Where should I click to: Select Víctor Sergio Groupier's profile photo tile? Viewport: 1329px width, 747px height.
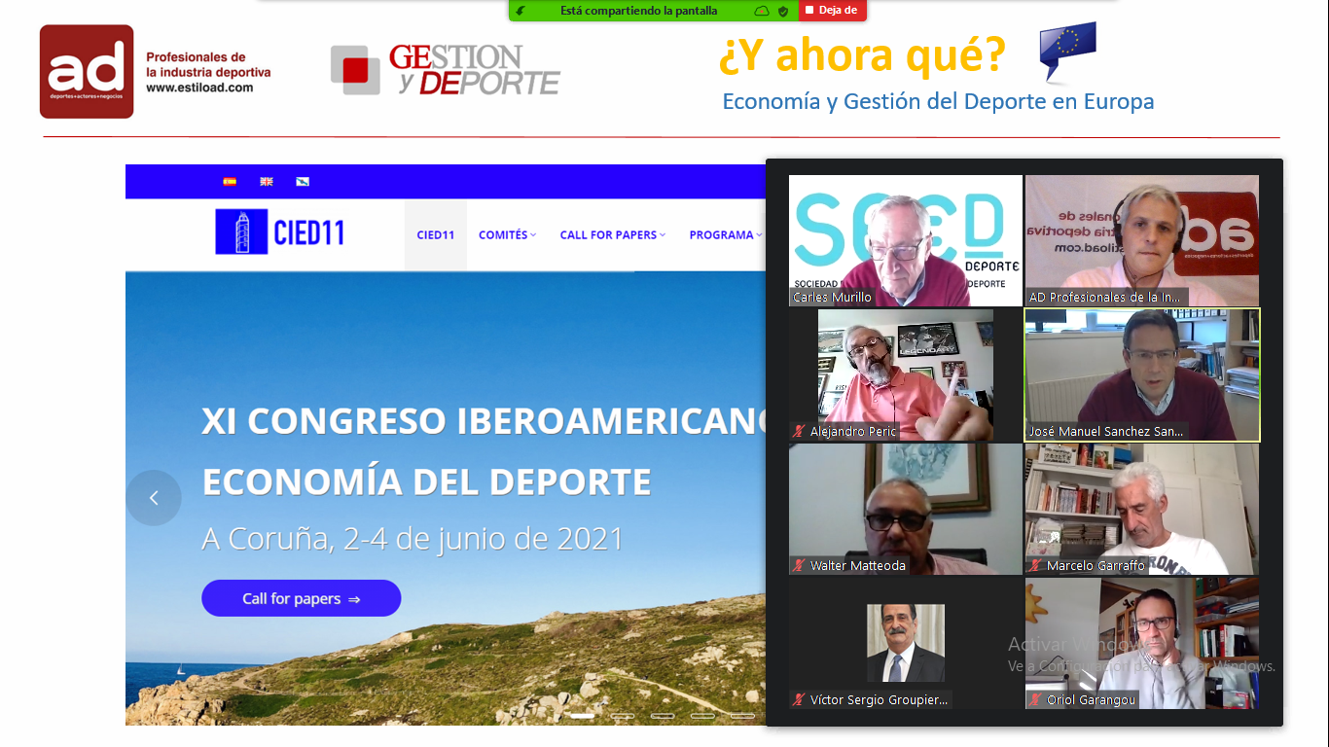tap(906, 643)
